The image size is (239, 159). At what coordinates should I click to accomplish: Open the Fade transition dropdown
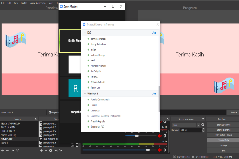pos(185,125)
